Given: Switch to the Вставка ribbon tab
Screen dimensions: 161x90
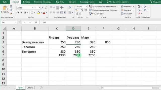Looking at the screenshot, I should pyautogui.click(x=26, y=2).
